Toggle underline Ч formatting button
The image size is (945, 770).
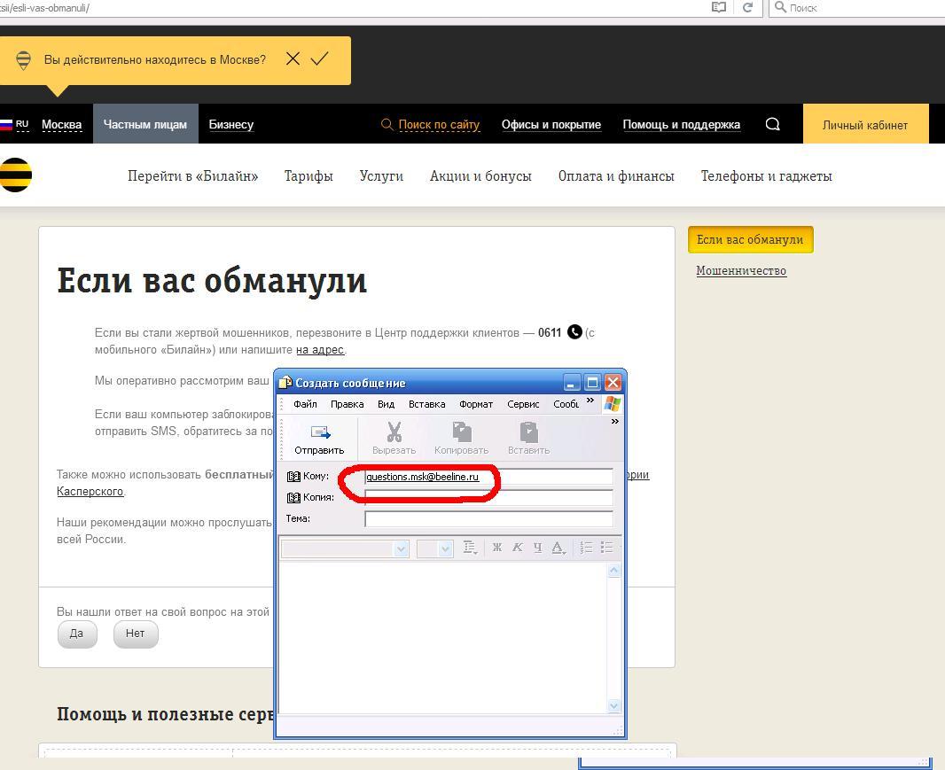(536, 548)
